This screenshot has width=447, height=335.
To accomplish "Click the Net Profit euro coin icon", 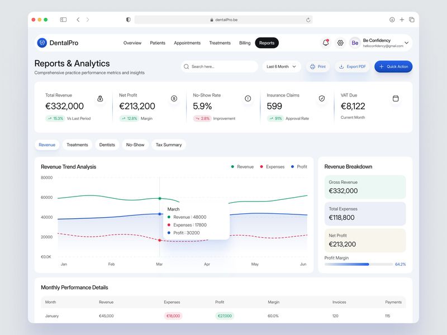I will pyautogui.click(x=174, y=98).
